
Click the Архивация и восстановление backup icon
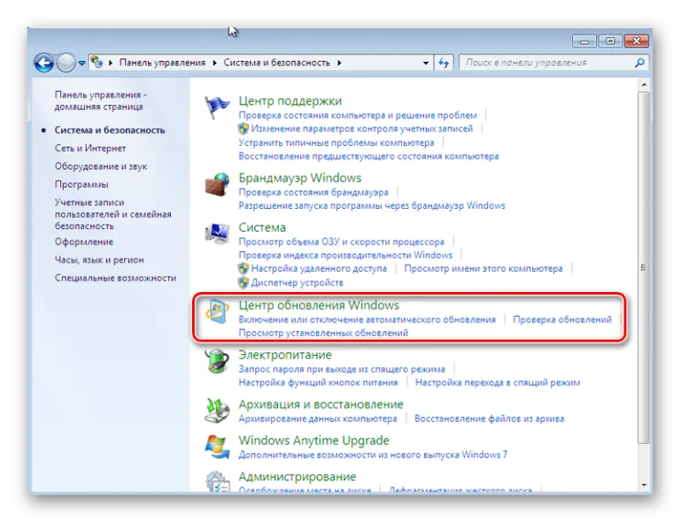[x=217, y=411]
